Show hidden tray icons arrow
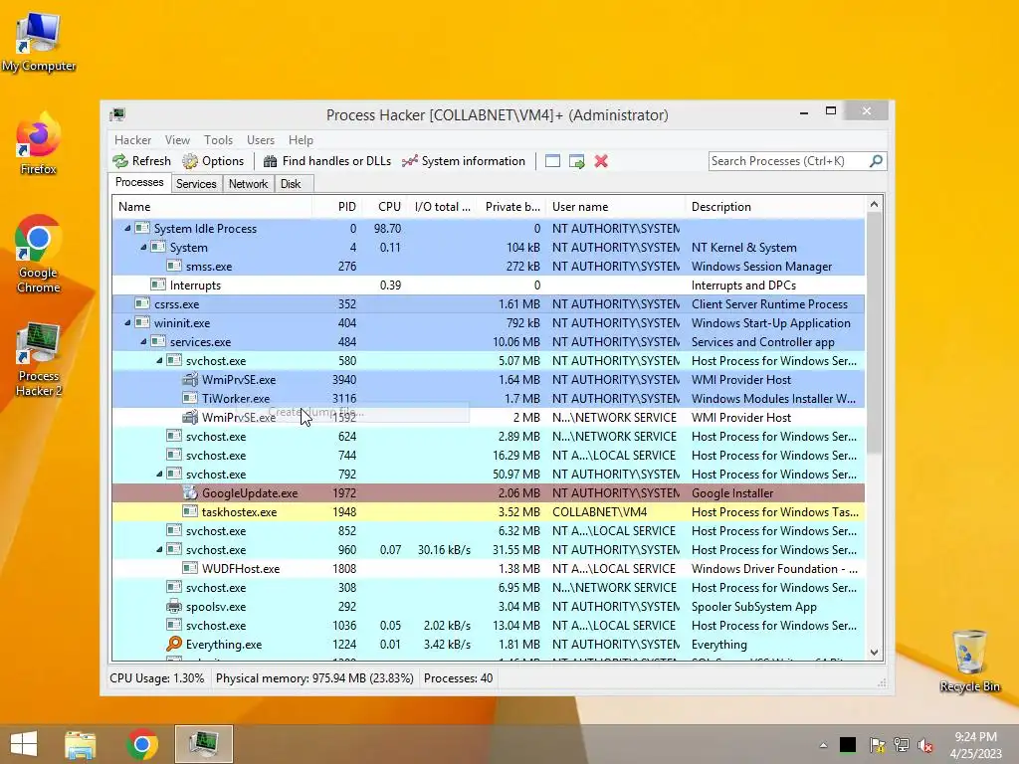Screen dimensions: 1019x764 (823, 745)
